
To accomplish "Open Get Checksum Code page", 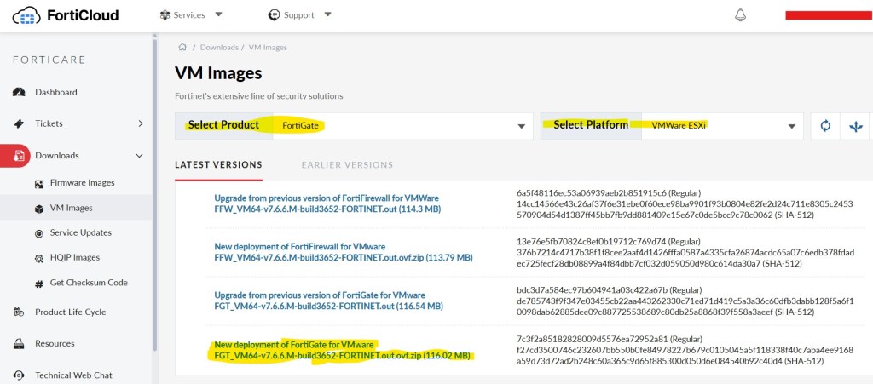I will (x=88, y=283).
